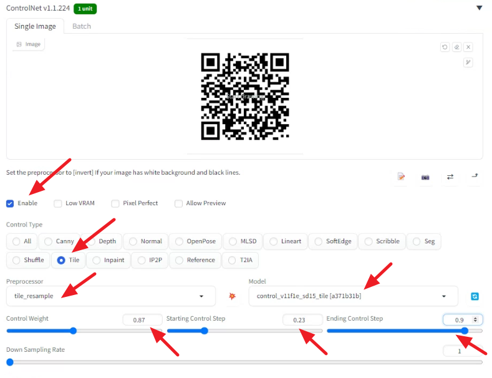Click the mirror webcam swap-arrows icon
492x378 pixels.
coord(450,177)
